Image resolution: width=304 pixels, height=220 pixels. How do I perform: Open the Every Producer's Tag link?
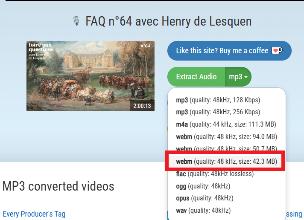tap(34, 214)
